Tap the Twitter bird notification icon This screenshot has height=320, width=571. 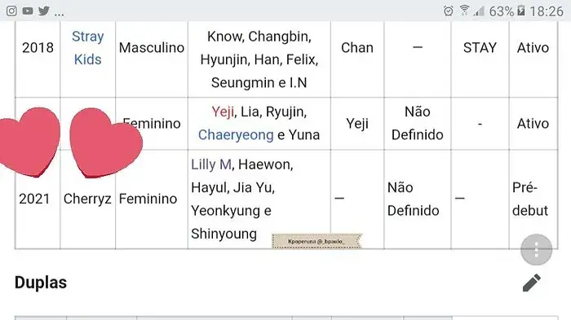pyautogui.click(x=44, y=11)
